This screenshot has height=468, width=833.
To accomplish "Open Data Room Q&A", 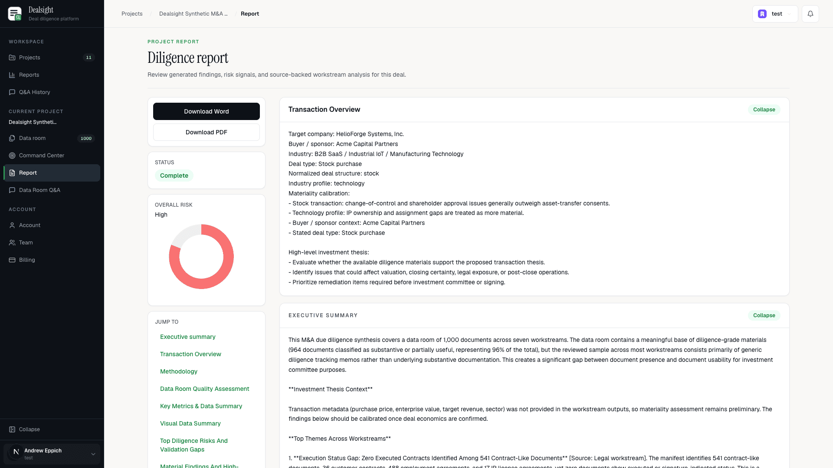I will pyautogui.click(x=52, y=190).
